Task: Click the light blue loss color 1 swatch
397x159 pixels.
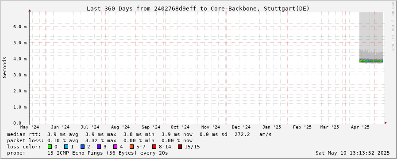Action: click(66, 147)
